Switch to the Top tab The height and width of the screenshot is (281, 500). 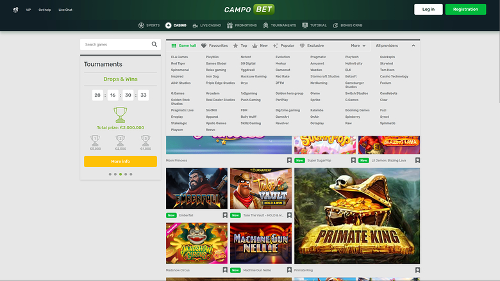[x=240, y=45]
